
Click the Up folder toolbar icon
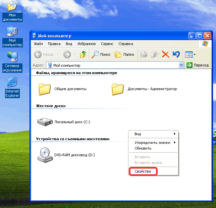tap(83, 54)
